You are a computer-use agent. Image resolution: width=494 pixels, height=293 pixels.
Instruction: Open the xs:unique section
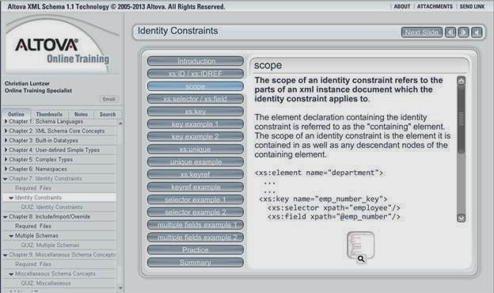tap(196, 149)
